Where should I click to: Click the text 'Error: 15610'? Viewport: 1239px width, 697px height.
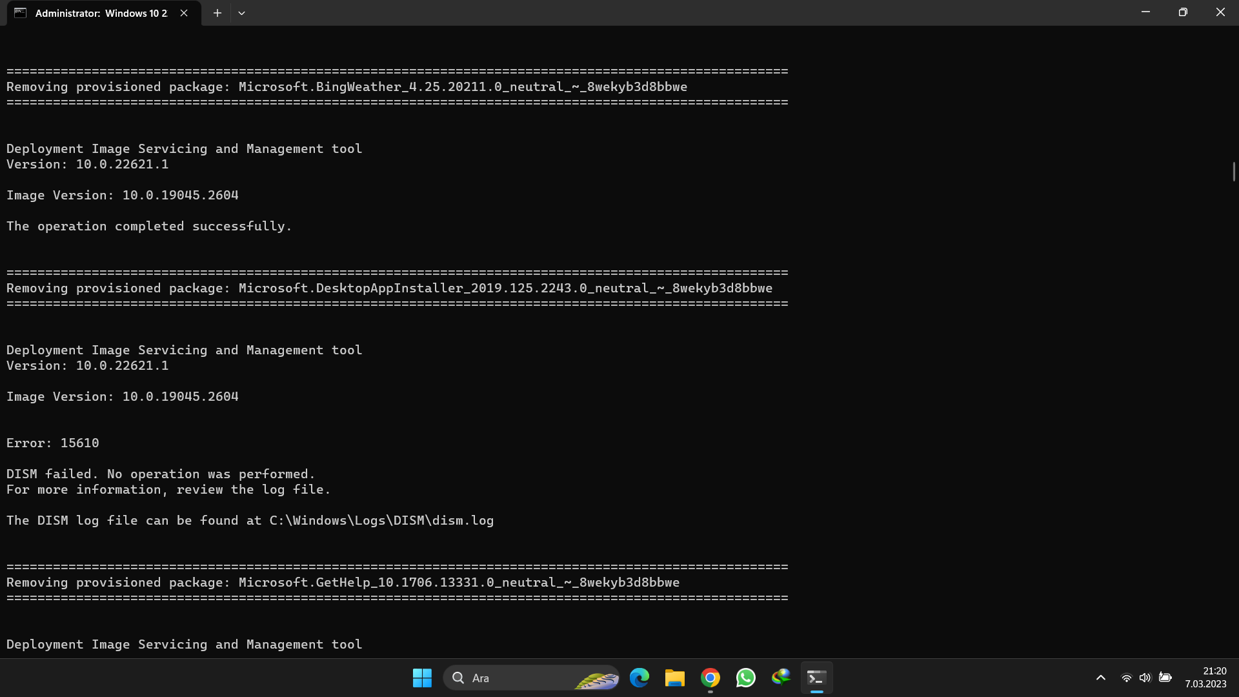point(53,443)
